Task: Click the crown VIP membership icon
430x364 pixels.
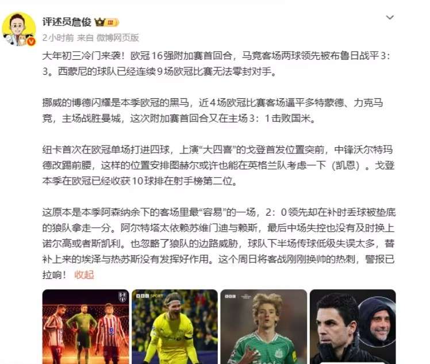Action: [x=100, y=22]
